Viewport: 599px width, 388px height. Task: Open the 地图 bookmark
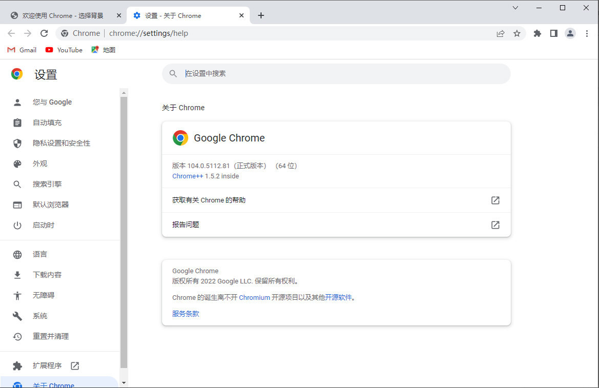click(103, 50)
